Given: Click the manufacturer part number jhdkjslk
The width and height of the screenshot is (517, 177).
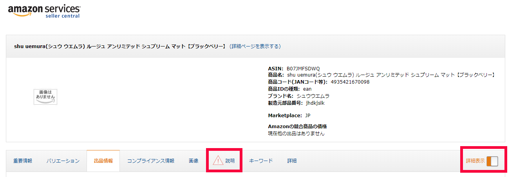Looking at the screenshot, I should pos(315,103).
